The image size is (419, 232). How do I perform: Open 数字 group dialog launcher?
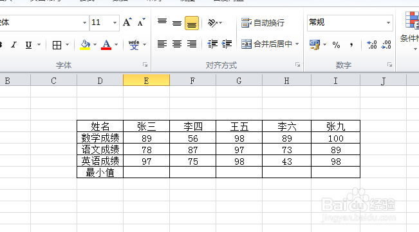389,65
